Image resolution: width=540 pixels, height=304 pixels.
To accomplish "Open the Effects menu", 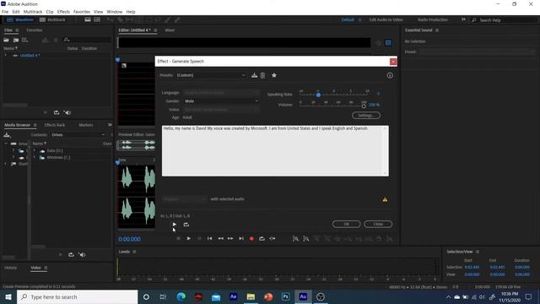I will [x=63, y=12].
